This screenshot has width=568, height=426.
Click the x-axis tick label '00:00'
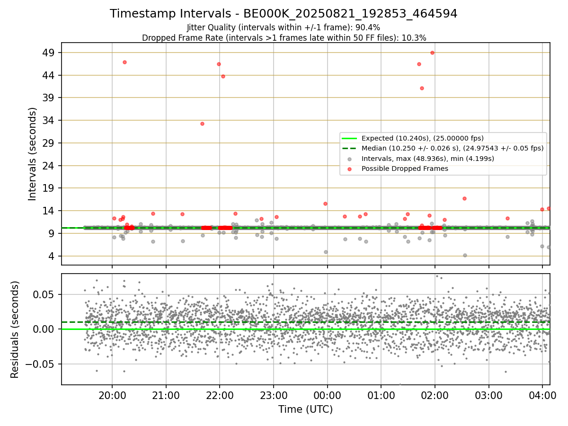coord(327,395)
